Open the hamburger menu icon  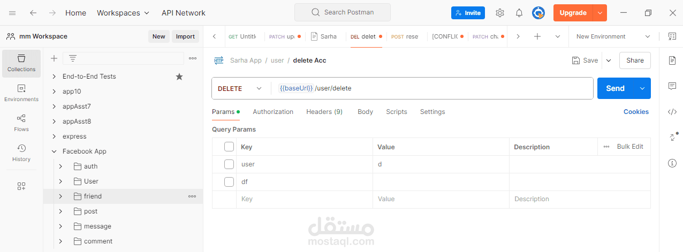tap(12, 13)
